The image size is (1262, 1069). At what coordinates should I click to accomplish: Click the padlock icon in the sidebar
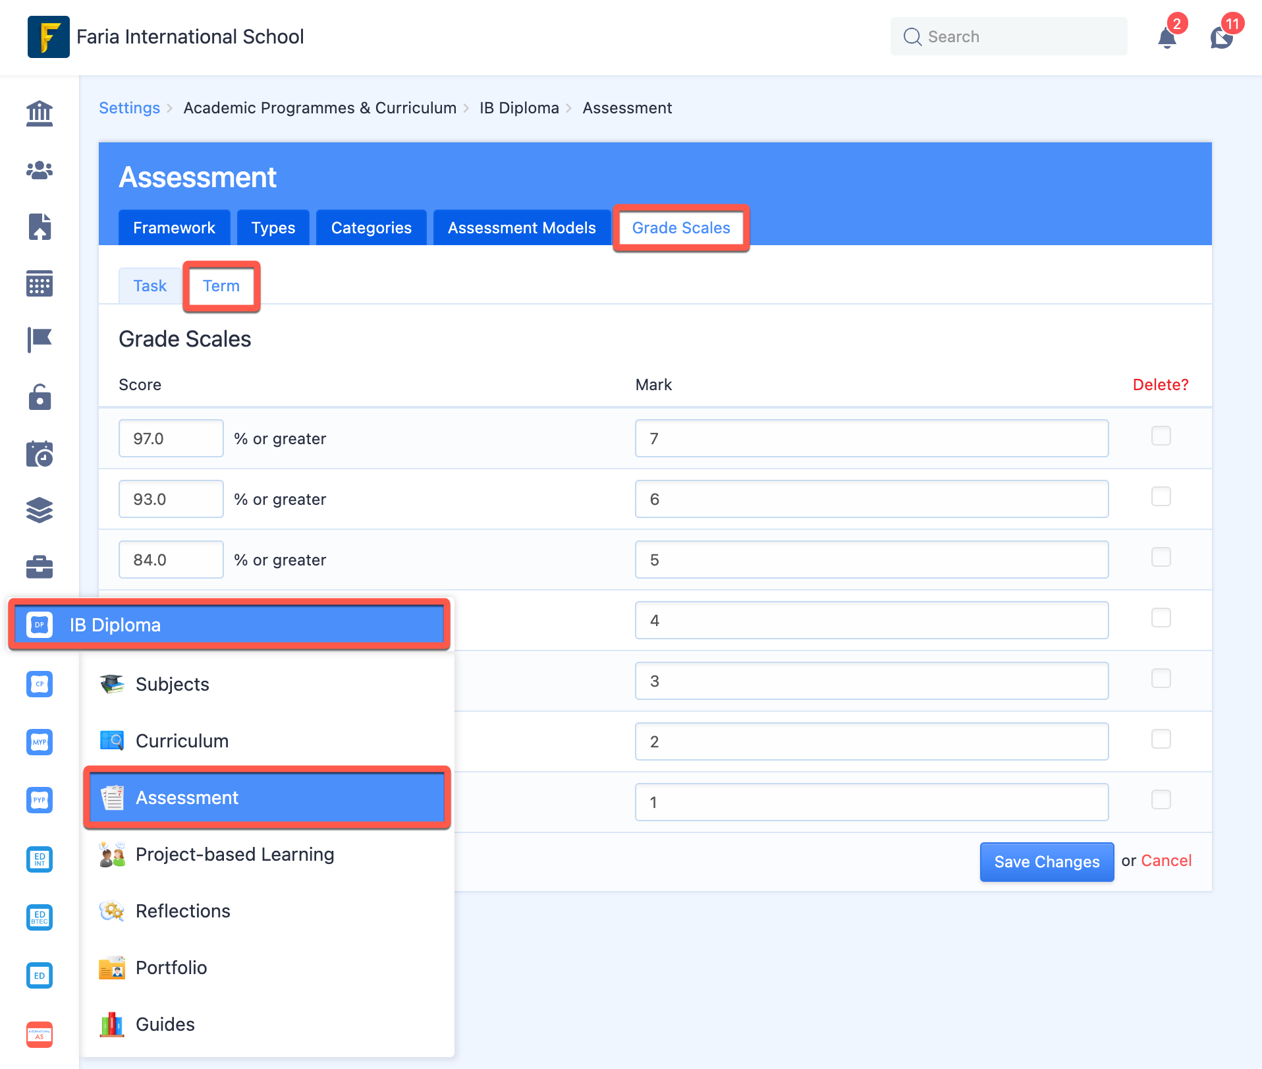pyautogui.click(x=39, y=397)
